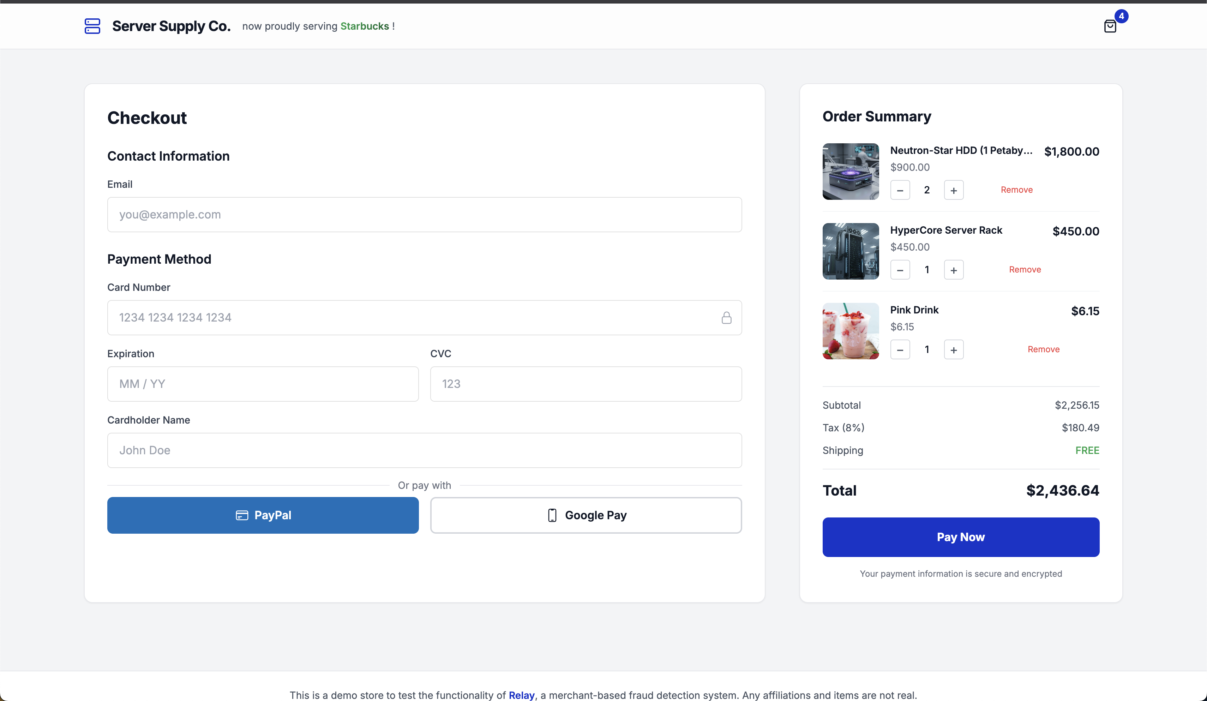Choose Google Pay payment option
Viewport: 1207px width, 701px height.
point(585,515)
